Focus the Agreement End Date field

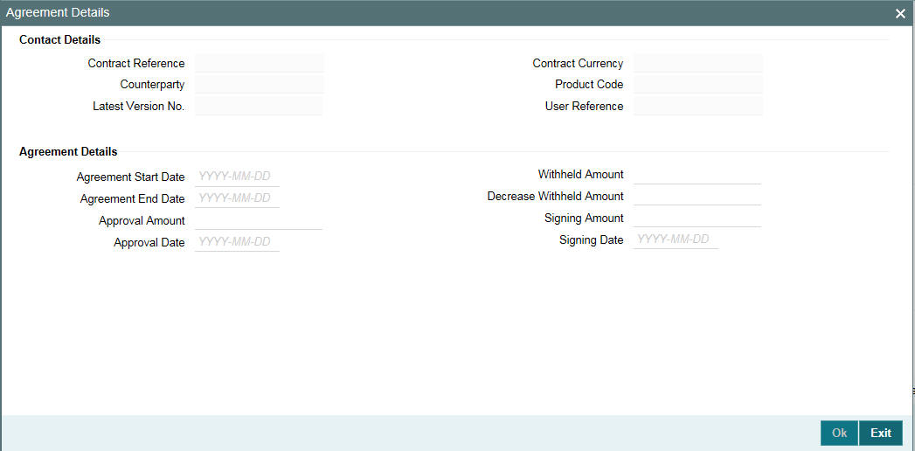pyautogui.click(x=237, y=198)
